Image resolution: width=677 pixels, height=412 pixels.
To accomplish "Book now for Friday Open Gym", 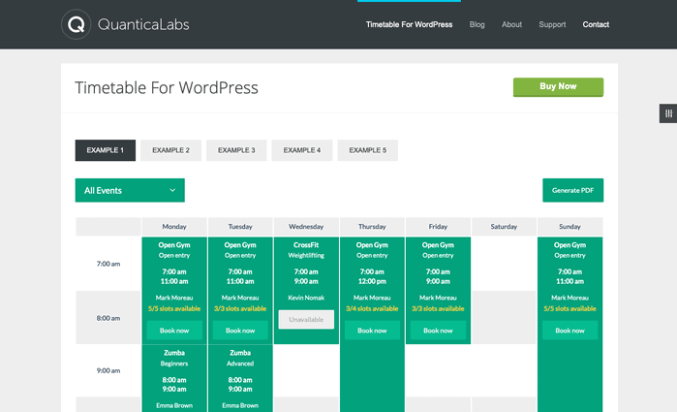I will (x=438, y=331).
